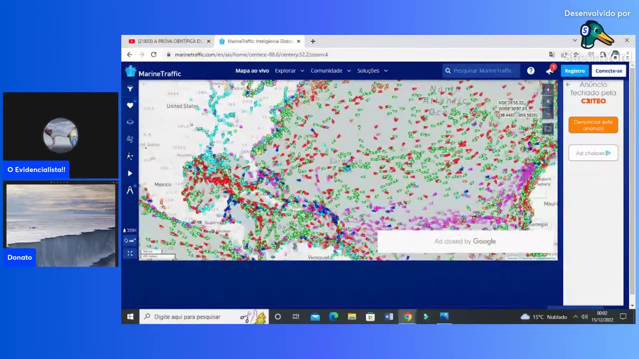Click the translate page icon in address bar
This screenshot has width=639, height=359.
(552, 54)
